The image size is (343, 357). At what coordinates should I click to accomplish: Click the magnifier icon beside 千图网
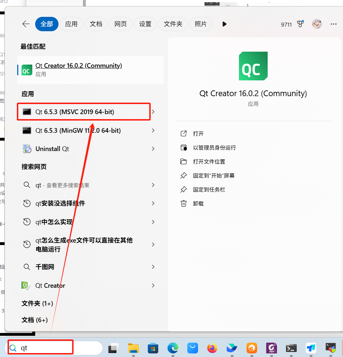(x=27, y=267)
